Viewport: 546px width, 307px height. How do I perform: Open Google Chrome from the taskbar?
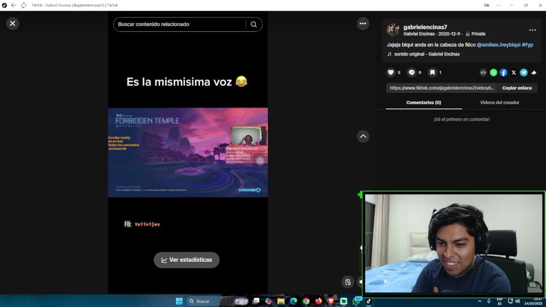pos(306,301)
